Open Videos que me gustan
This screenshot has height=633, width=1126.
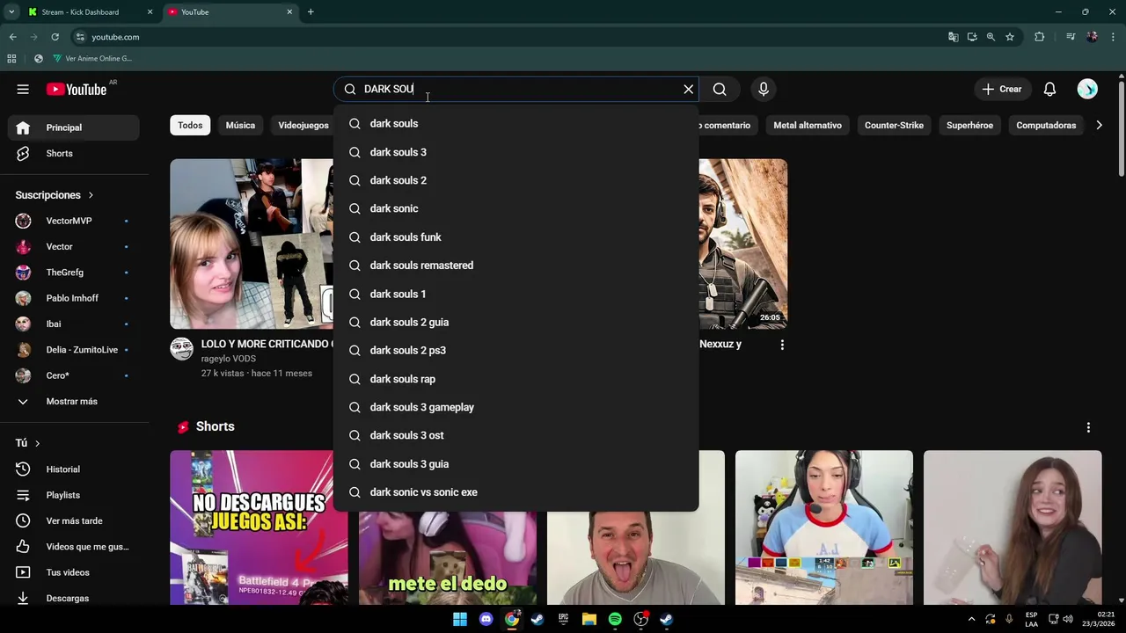(74, 547)
